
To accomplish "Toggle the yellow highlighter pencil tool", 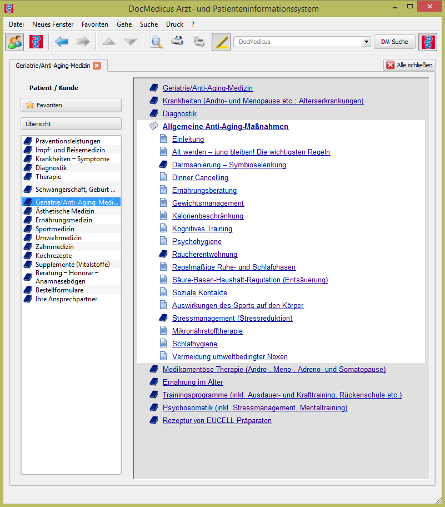I will point(221,42).
